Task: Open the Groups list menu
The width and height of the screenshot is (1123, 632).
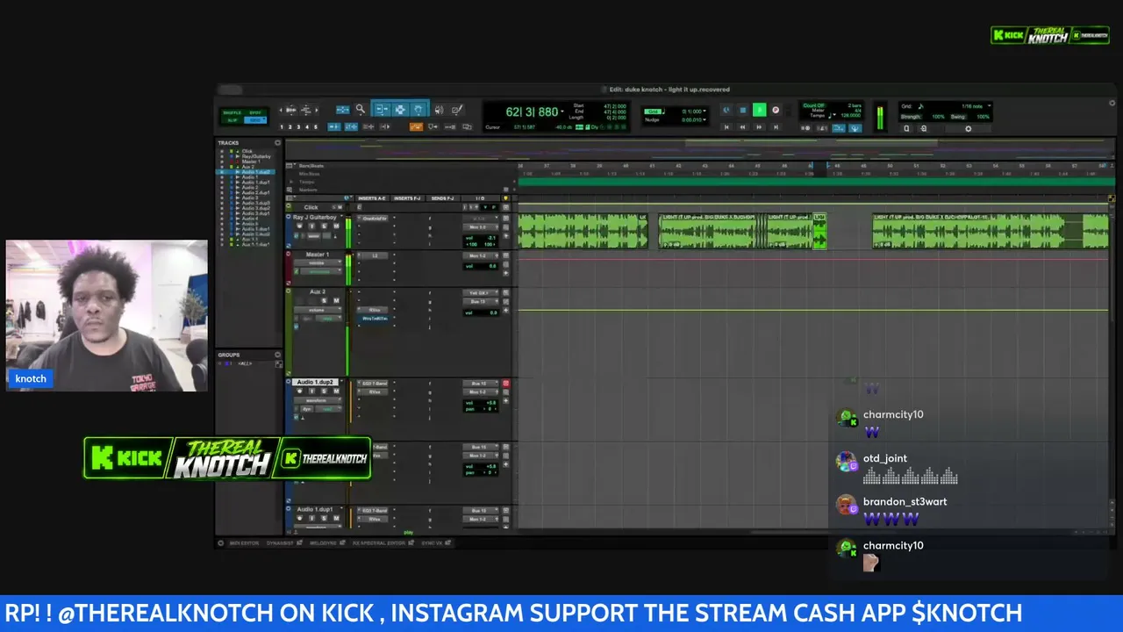Action: click(278, 355)
